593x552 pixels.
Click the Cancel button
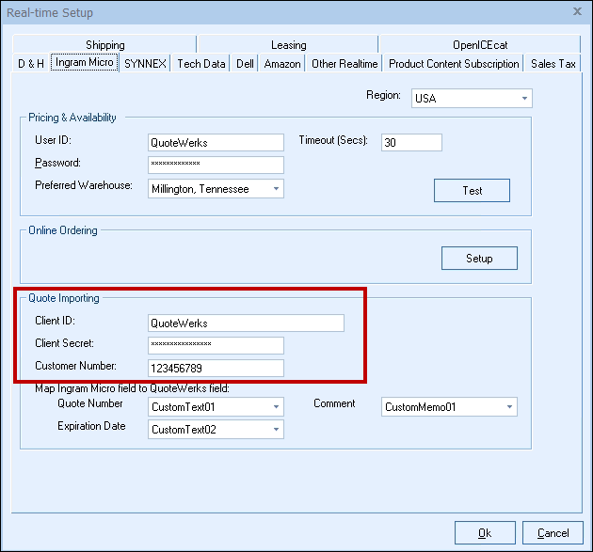[553, 533]
